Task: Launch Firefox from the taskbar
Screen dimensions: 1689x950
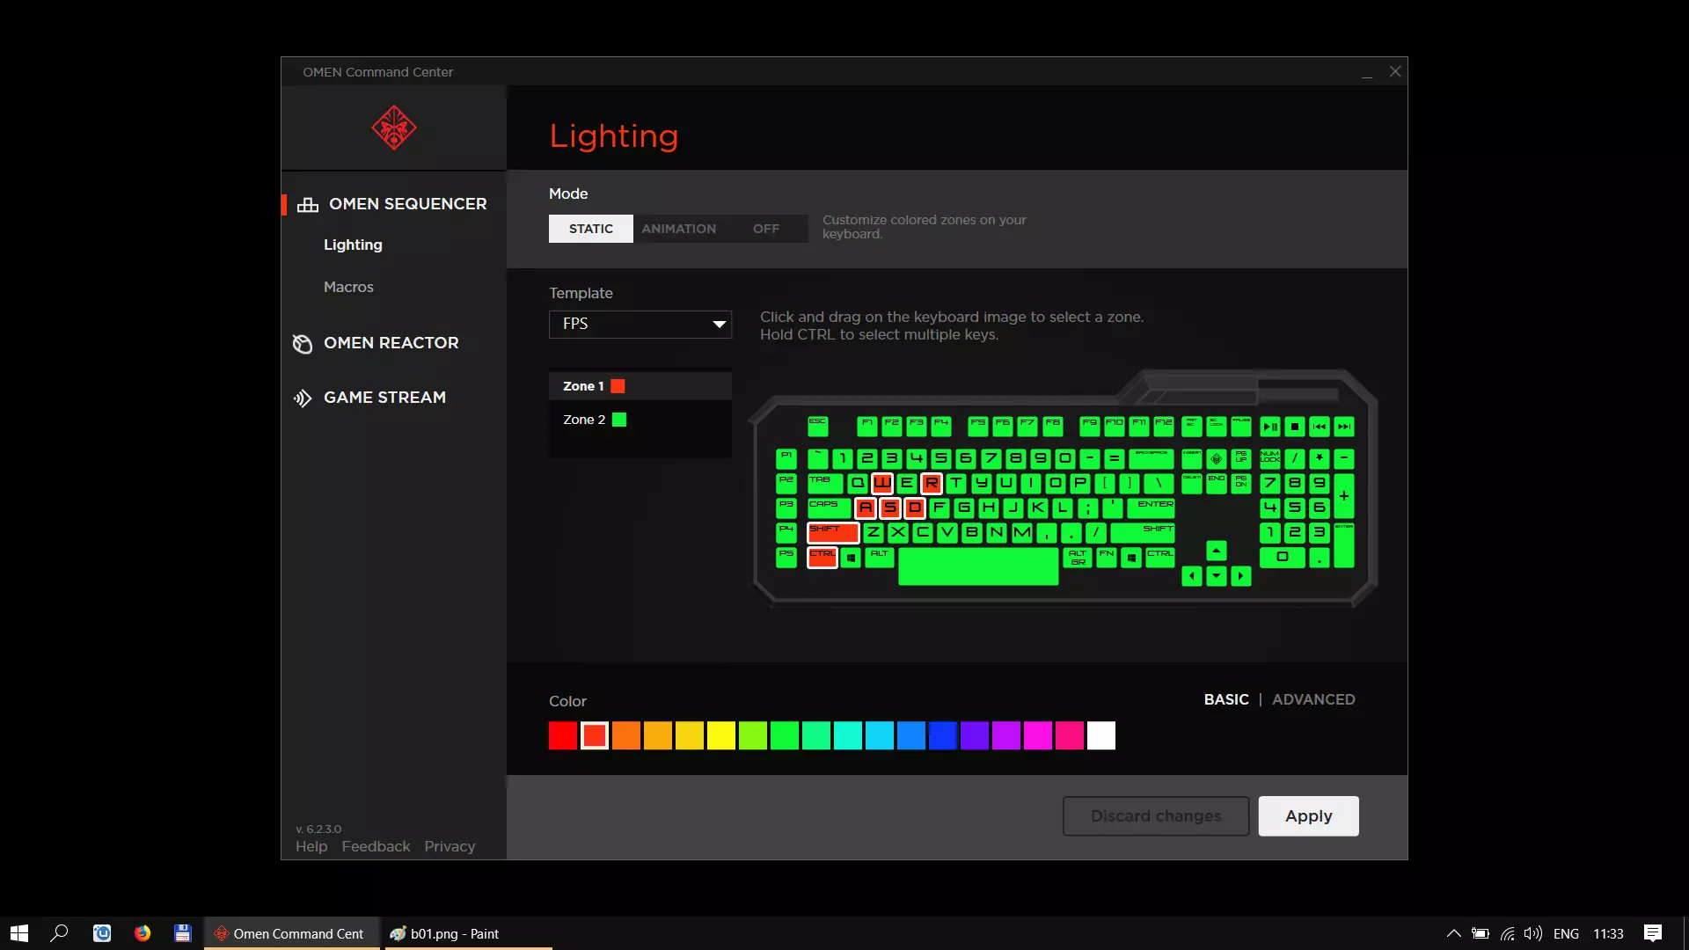Action: pyautogui.click(x=143, y=933)
